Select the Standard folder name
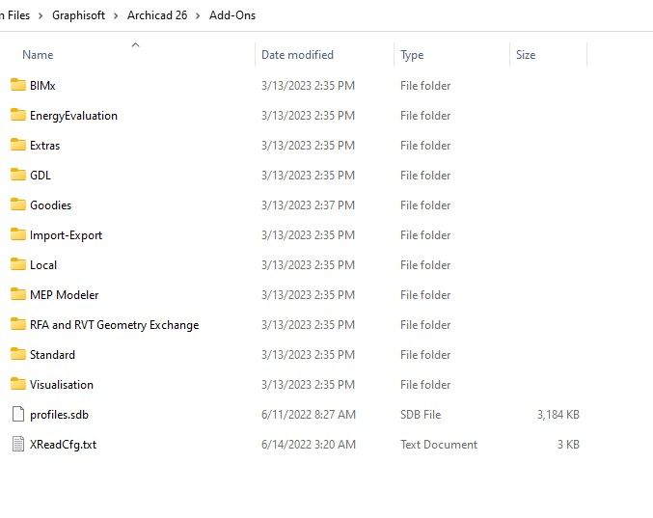Image resolution: width=653 pixels, height=518 pixels. coord(52,354)
